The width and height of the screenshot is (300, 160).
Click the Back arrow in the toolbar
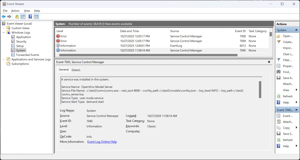[3, 17]
